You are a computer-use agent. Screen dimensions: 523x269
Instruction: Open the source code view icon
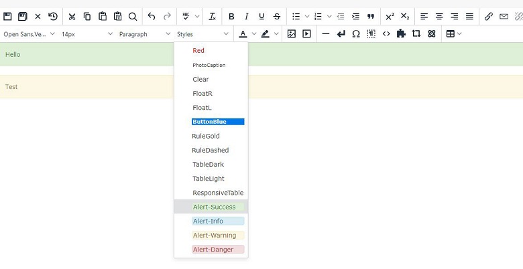[386, 33]
